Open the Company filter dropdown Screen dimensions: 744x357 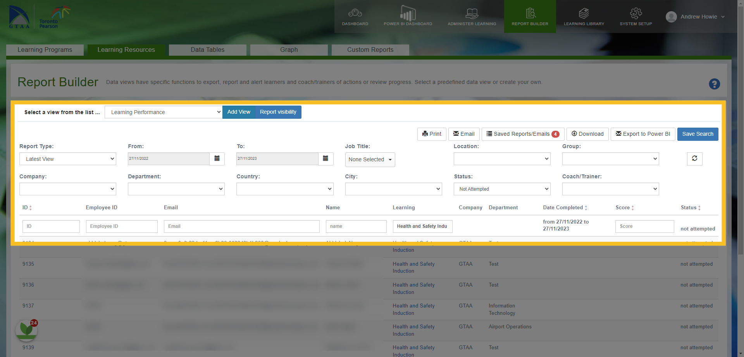(x=68, y=189)
